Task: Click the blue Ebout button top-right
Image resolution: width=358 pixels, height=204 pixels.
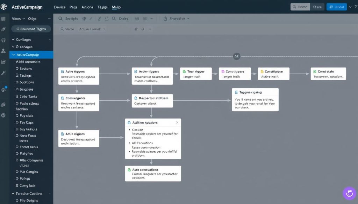Action: click(336, 7)
